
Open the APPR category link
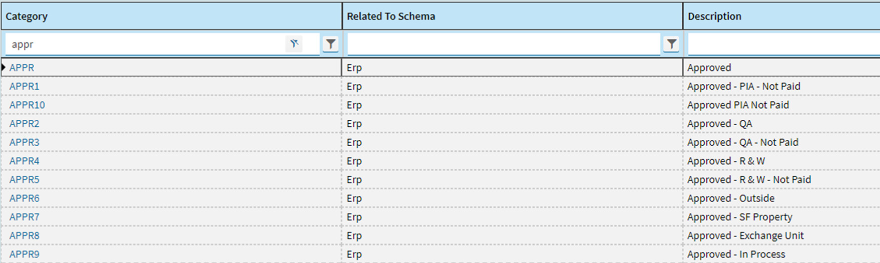(x=22, y=67)
